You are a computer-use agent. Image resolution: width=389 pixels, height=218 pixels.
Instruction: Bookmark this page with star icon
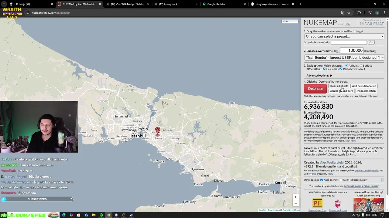pyautogui.click(x=349, y=13)
